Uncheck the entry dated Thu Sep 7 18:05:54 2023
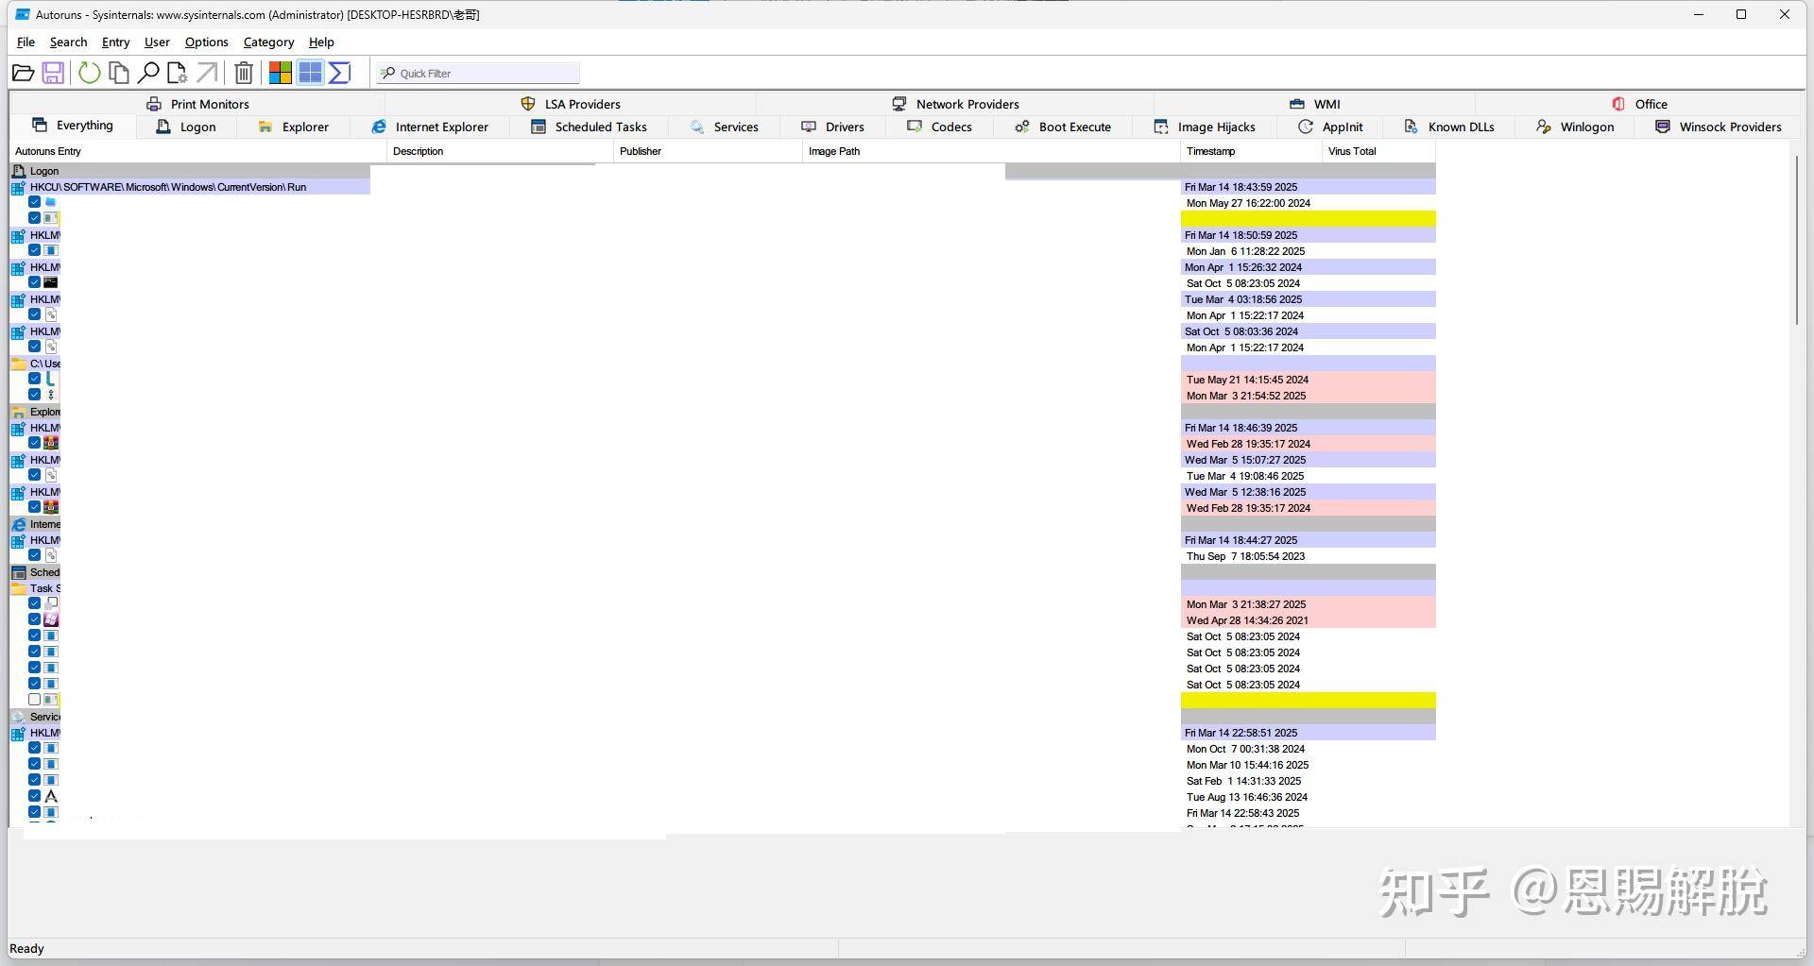 [35, 555]
